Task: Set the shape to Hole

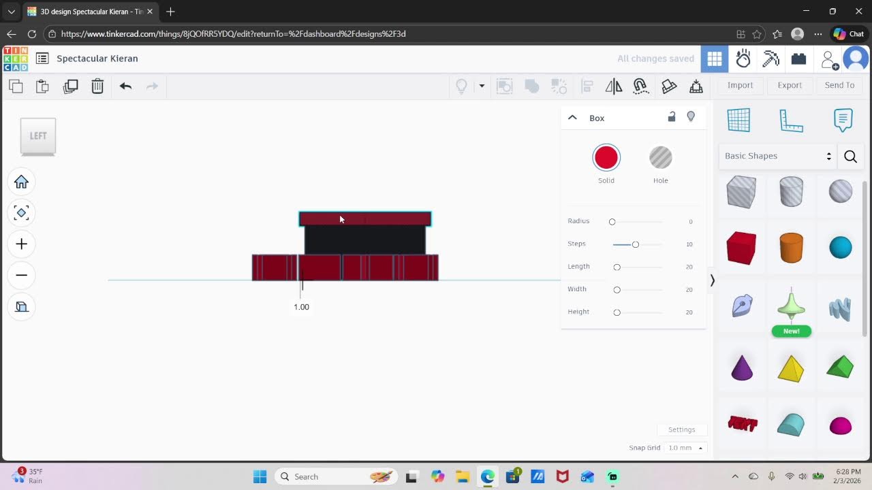Action: [660, 158]
